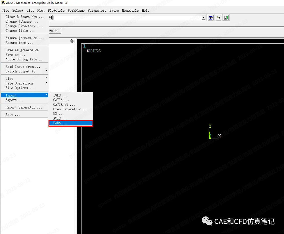Screen dimensions: 284x234
Task: Select ACIS import option
Action: [71, 118]
